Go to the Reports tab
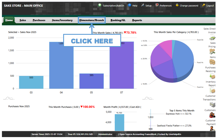This screenshot has width=218, height=139. click(x=137, y=20)
